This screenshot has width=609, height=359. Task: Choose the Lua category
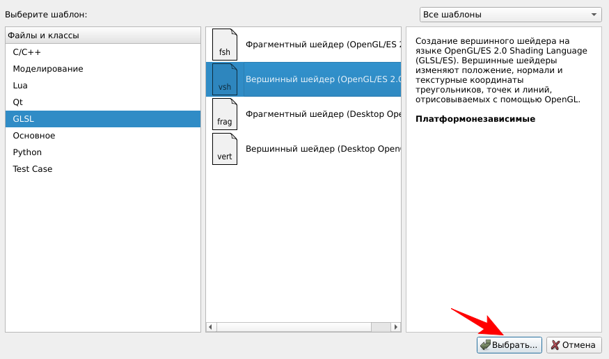pos(20,86)
